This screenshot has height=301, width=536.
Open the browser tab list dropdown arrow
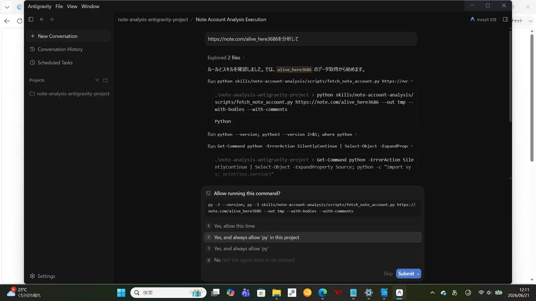7,7
